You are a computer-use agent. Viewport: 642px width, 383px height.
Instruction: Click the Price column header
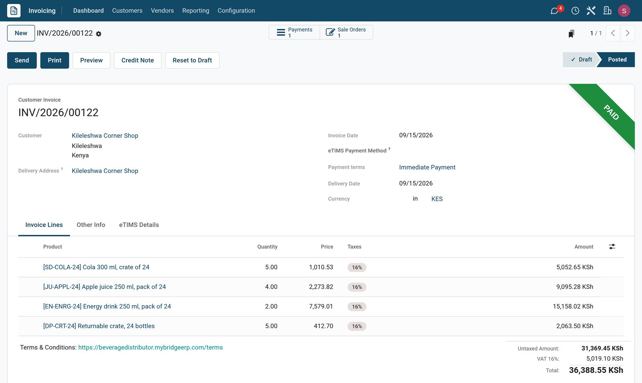pos(327,247)
